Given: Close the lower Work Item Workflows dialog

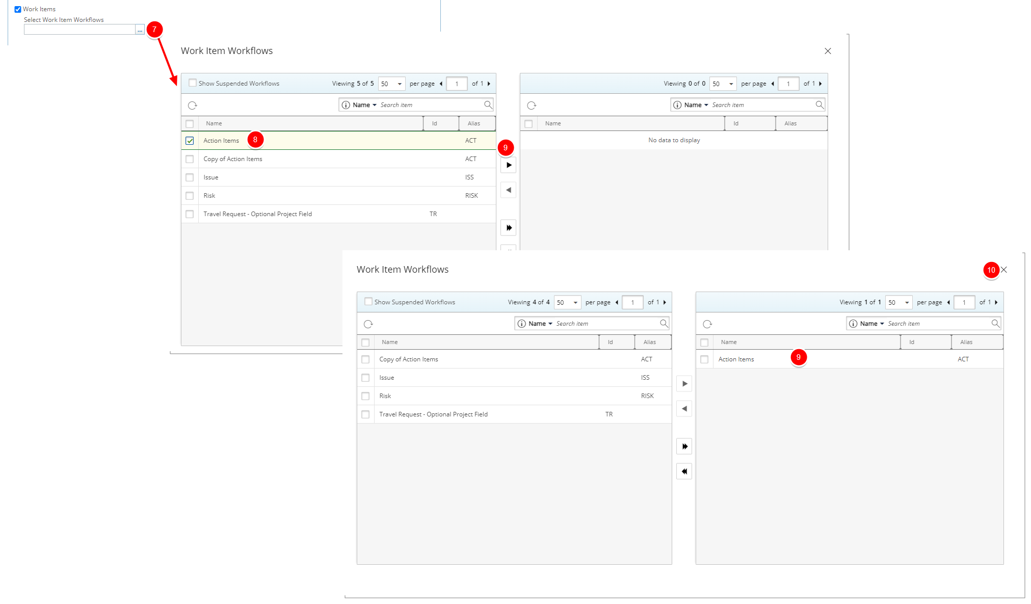Looking at the screenshot, I should point(1003,270).
